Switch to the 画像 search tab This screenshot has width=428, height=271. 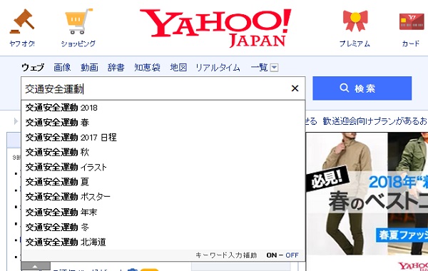tap(62, 68)
